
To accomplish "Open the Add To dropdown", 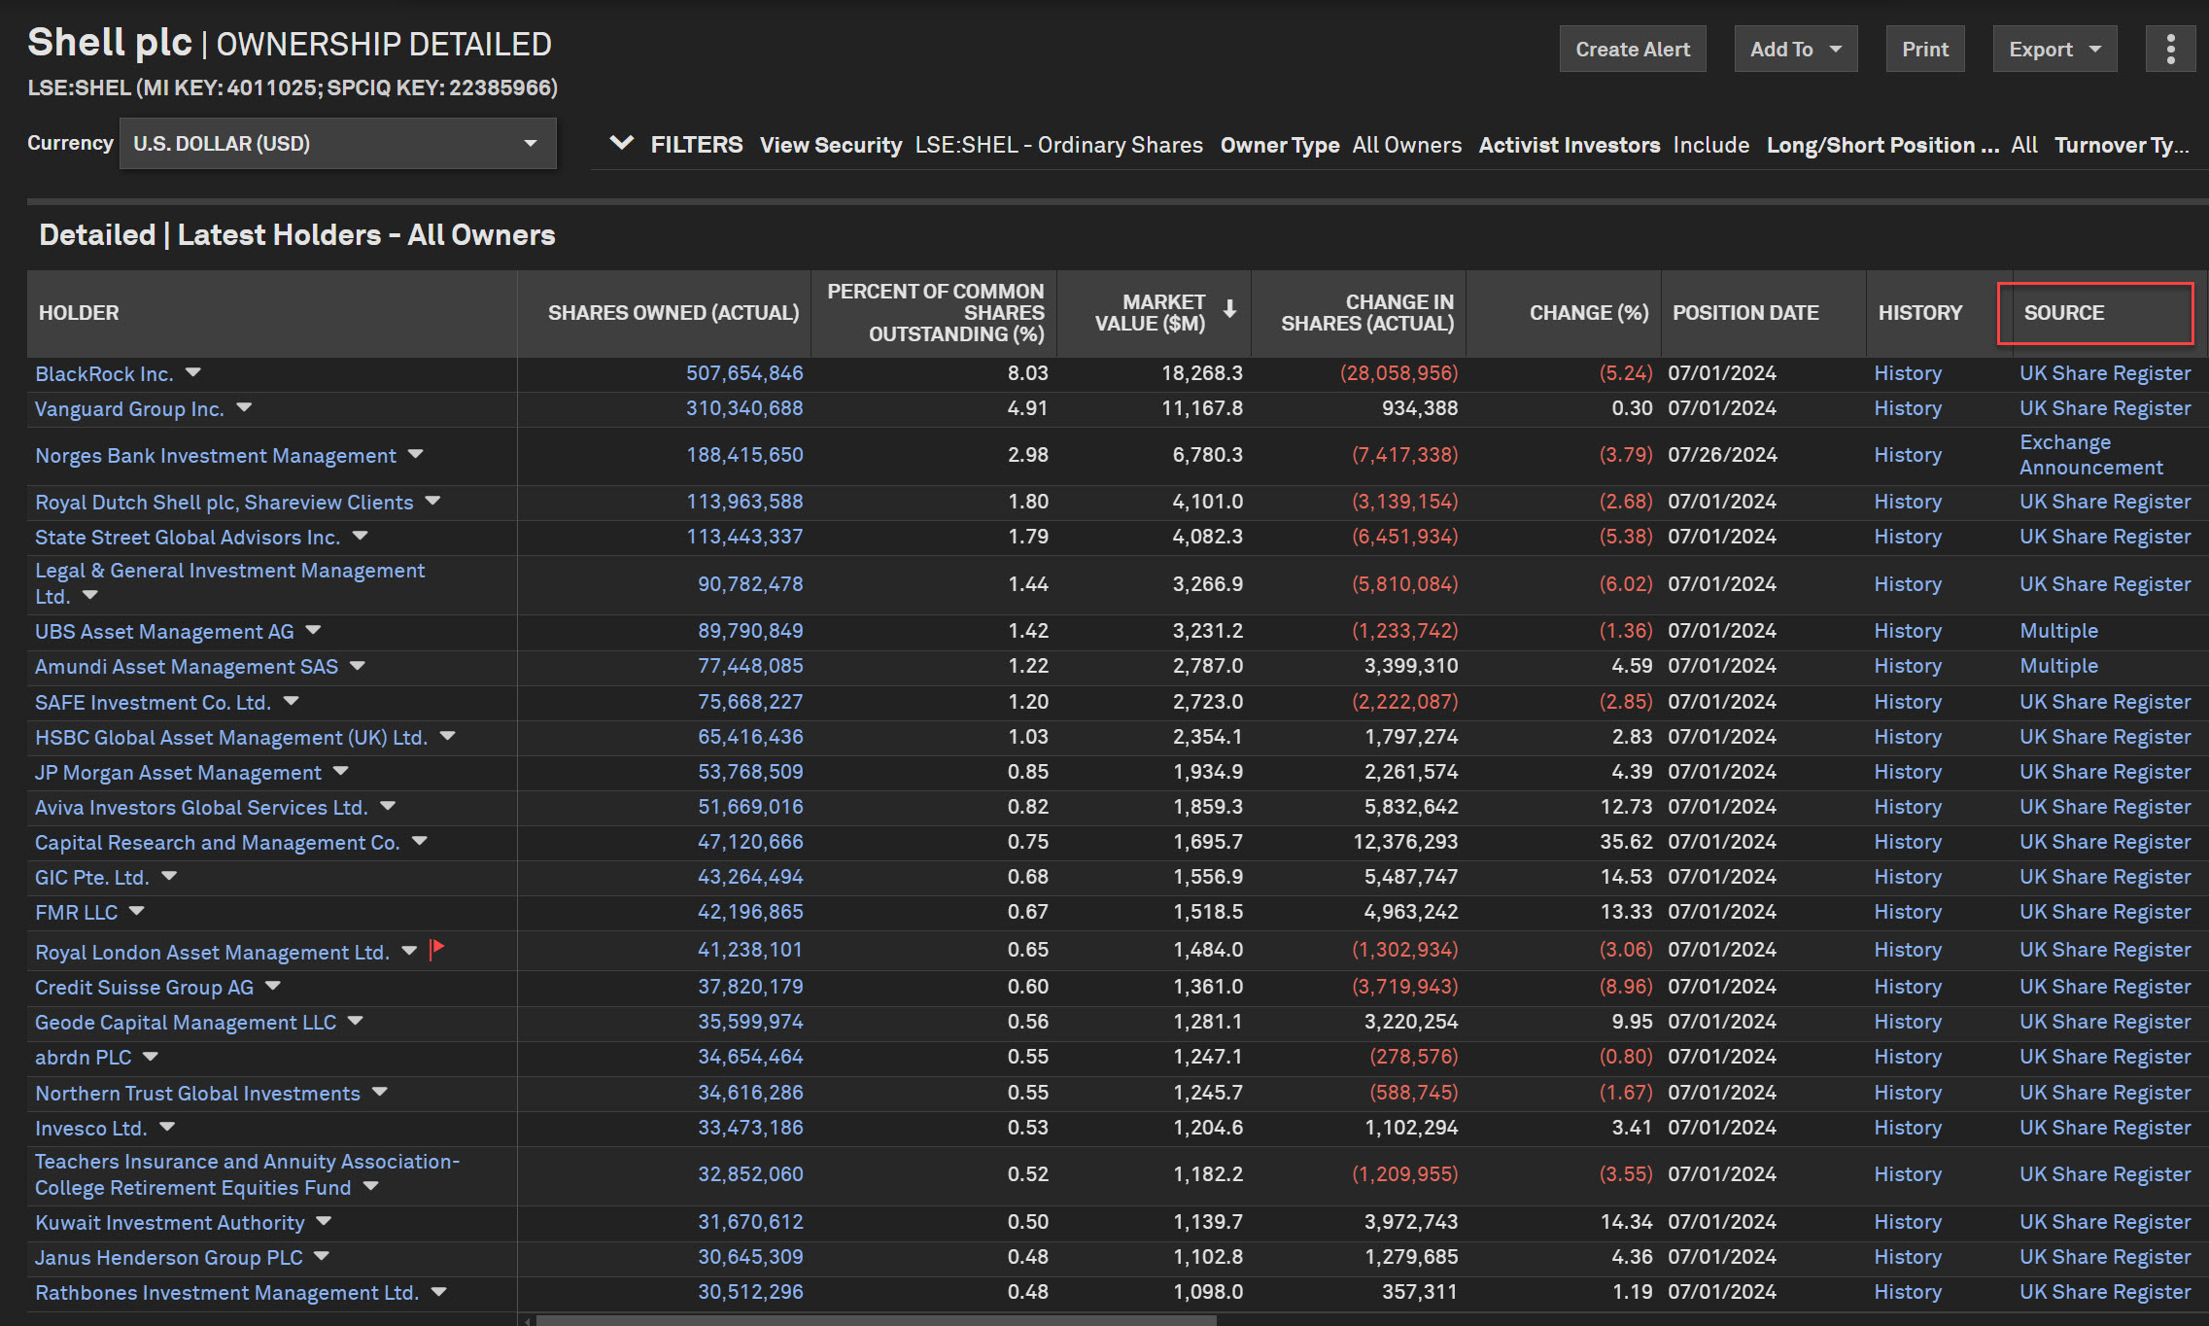I will [1794, 49].
